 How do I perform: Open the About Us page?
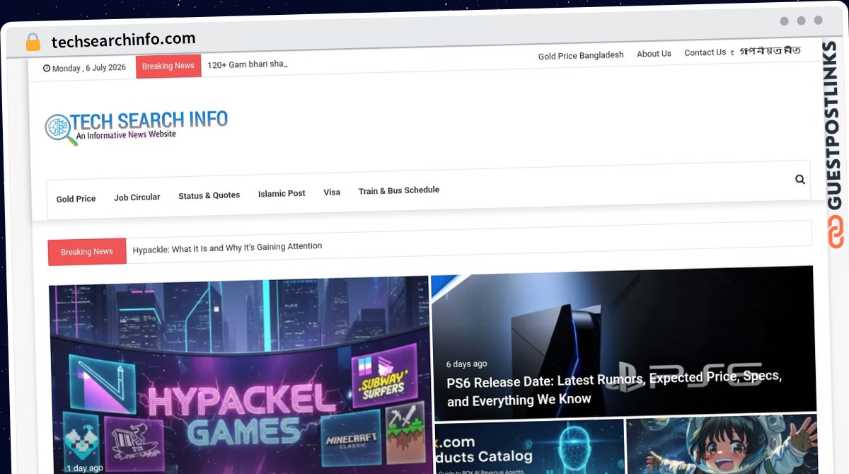click(654, 54)
